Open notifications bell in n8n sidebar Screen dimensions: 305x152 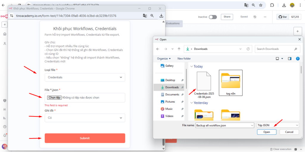5,135
